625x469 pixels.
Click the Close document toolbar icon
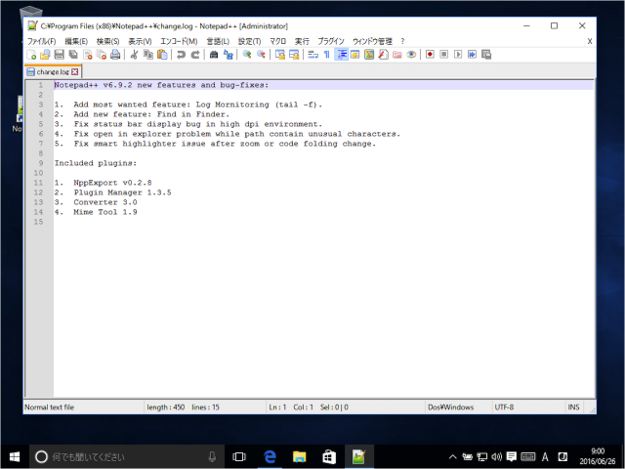click(x=87, y=55)
